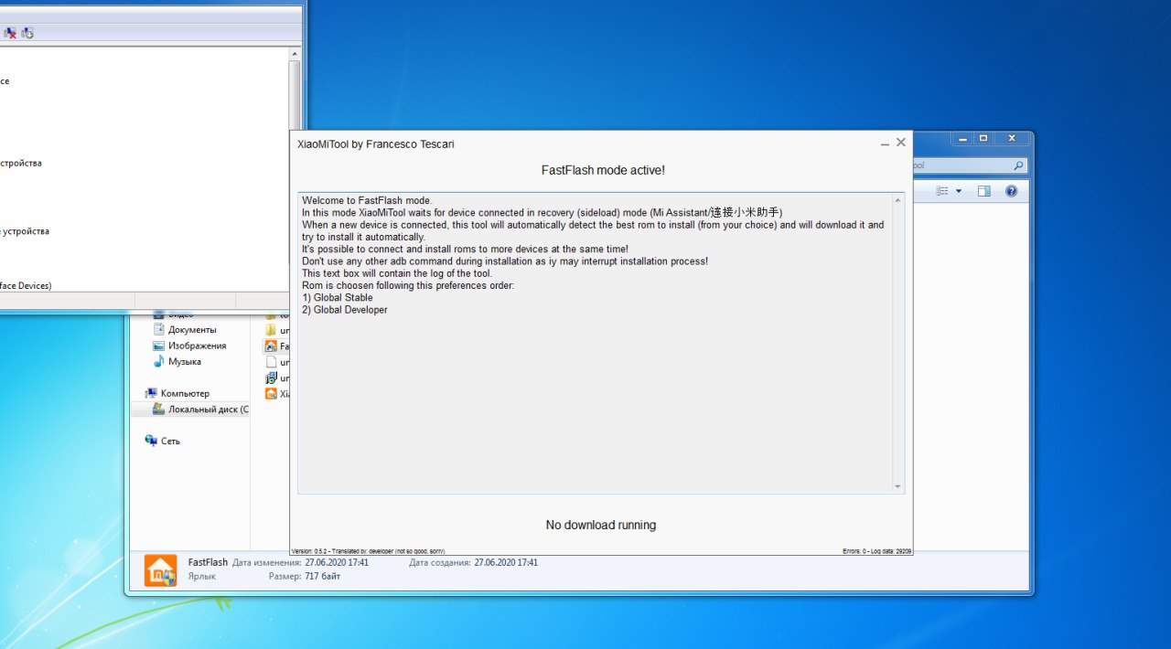Click the '2) Global Developer' log line
This screenshot has height=649, width=1171.
(345, 310)
